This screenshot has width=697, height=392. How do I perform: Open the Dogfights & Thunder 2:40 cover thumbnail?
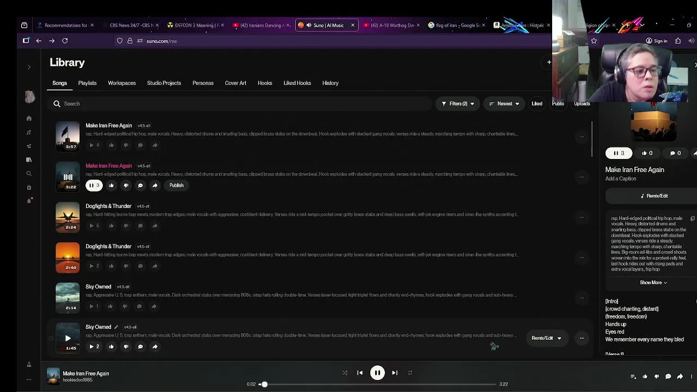pyautogui.click(x=68, y=258)
